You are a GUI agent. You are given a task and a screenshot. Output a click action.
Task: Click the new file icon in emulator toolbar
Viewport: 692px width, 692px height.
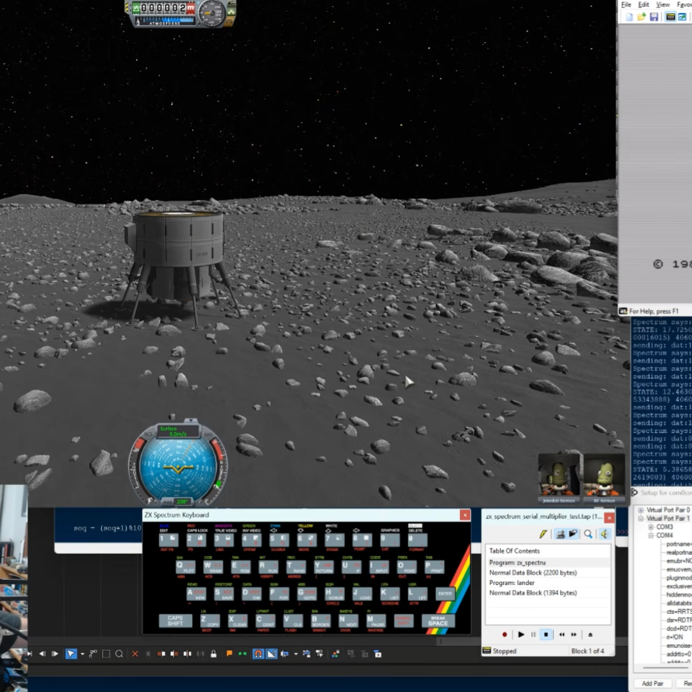click(x=629, y=17)
